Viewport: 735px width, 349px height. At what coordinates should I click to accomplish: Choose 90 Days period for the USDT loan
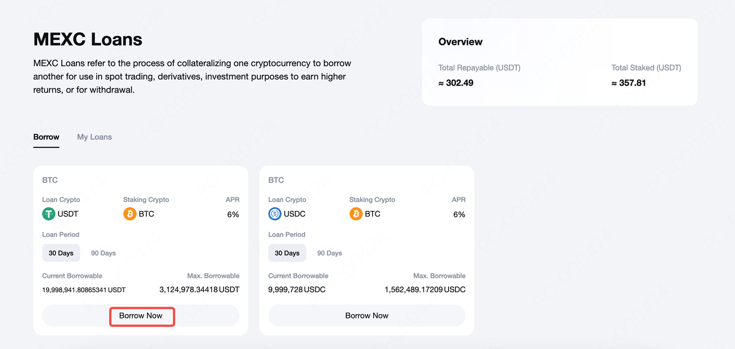103,253
